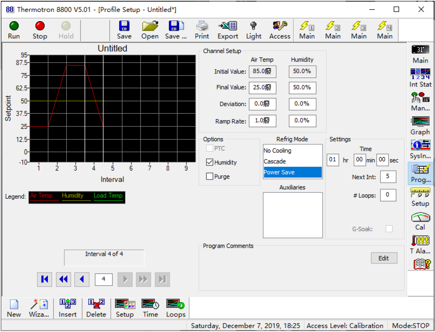The image size is (435, 332).
Task: Open the sidebar Setup panel
Action: (x=420, y=197)
